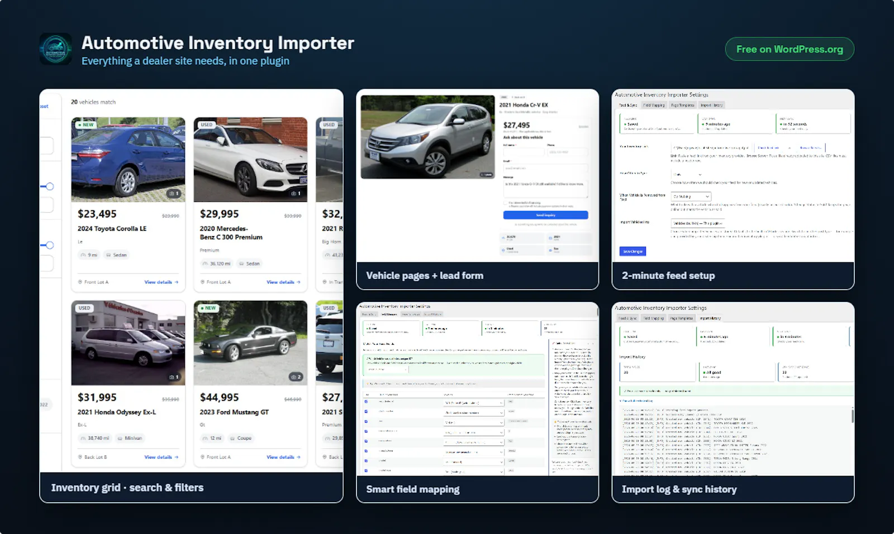The width and height of the screenshot is (894, 534).
Task: Click the Coupe body type chip
Action: coord(241,438)
